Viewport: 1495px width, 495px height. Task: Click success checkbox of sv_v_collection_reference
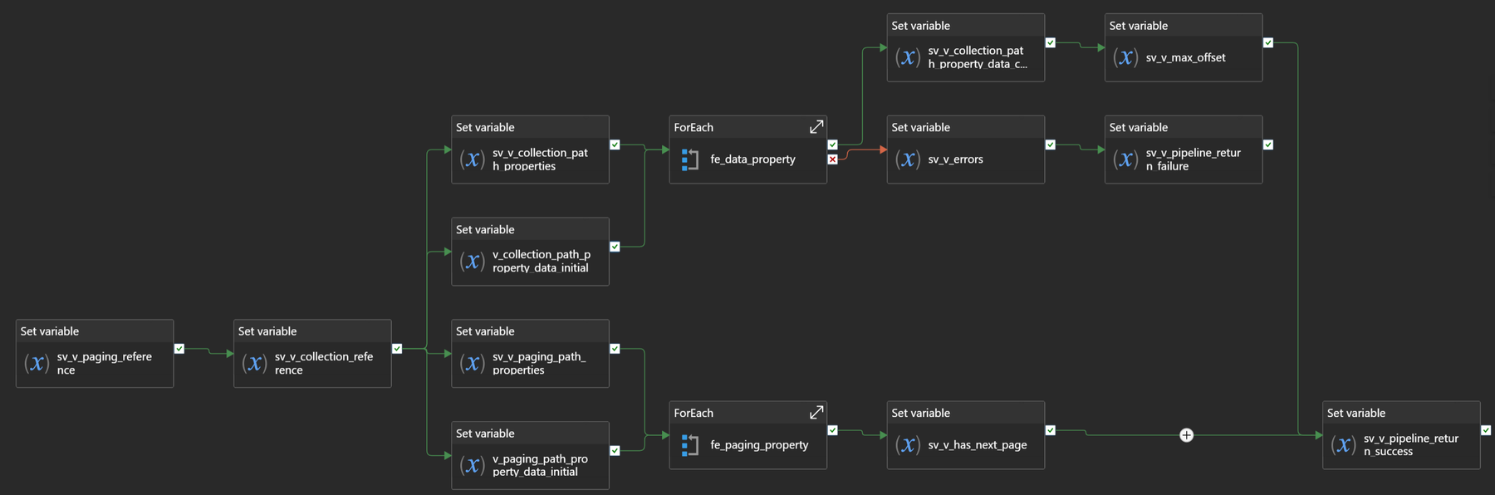point(397,349)
